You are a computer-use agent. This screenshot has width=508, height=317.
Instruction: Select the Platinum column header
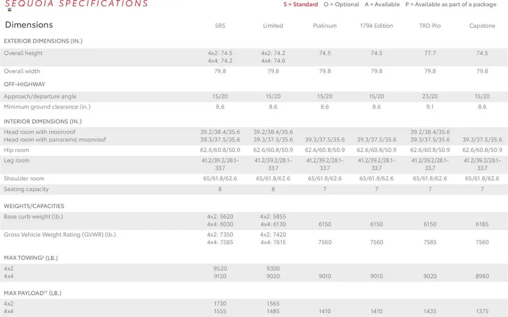click(325, 26)
